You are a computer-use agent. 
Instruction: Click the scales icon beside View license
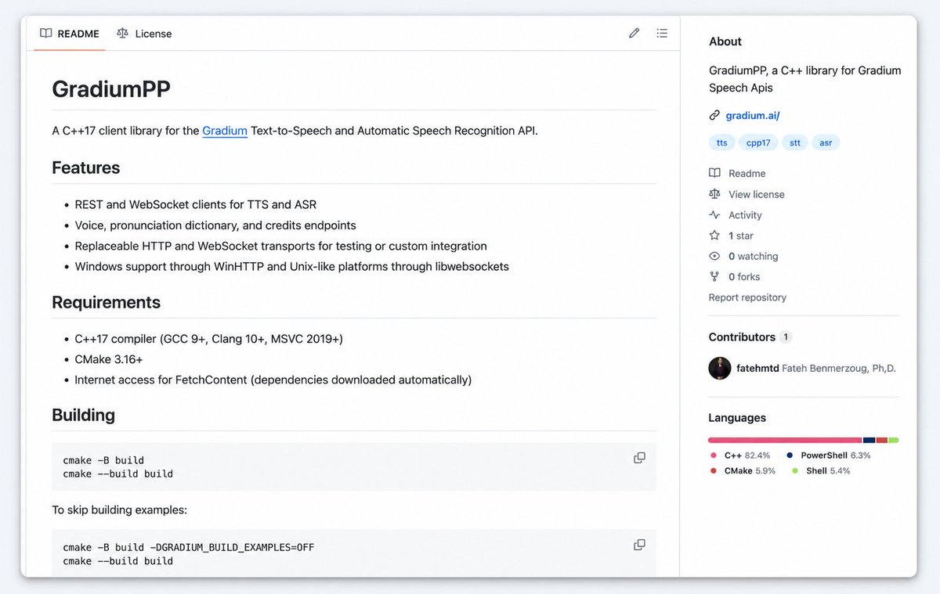(714, 194)
